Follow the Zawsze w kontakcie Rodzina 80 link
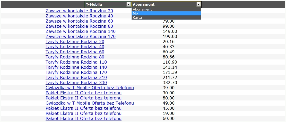The width and height of the screenshot is (286, 122). point(79,26)
